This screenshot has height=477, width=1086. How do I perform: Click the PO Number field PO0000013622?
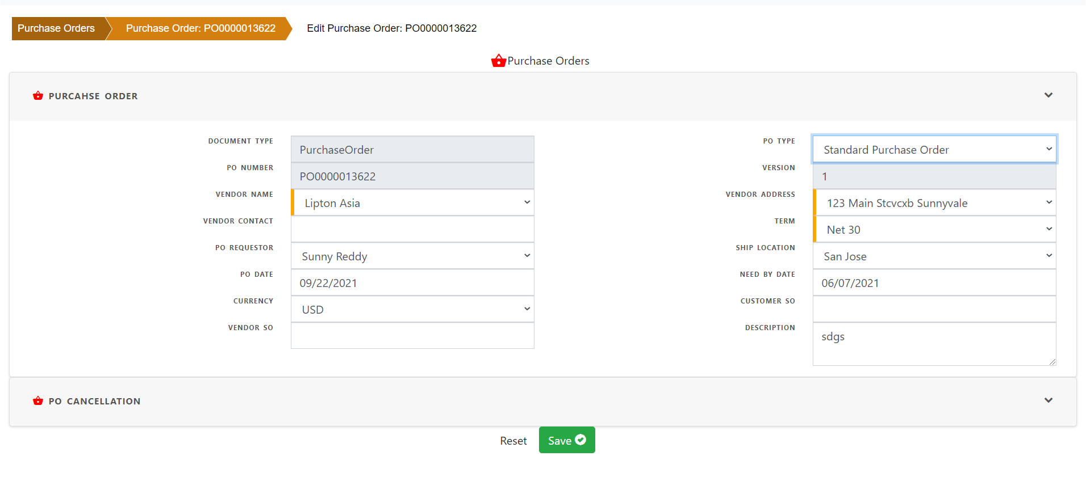[413, 176]
